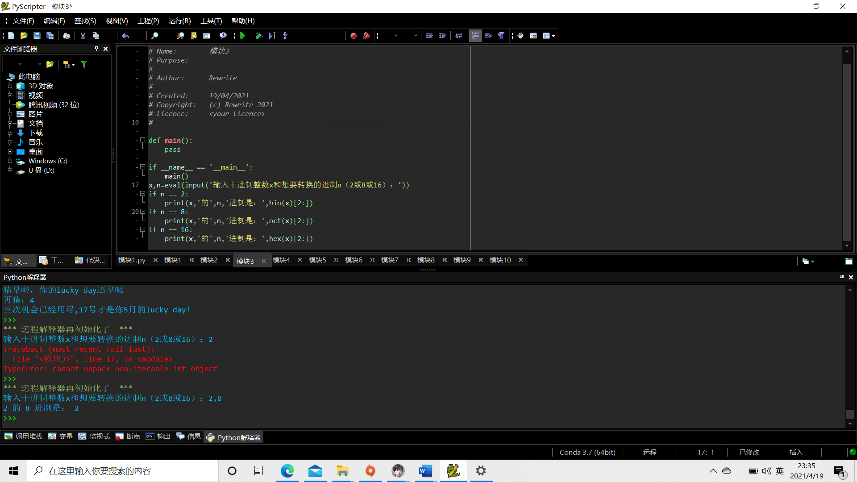857x482 pixels.
Task: Click the green Run script icon
Action: (243, 36)
